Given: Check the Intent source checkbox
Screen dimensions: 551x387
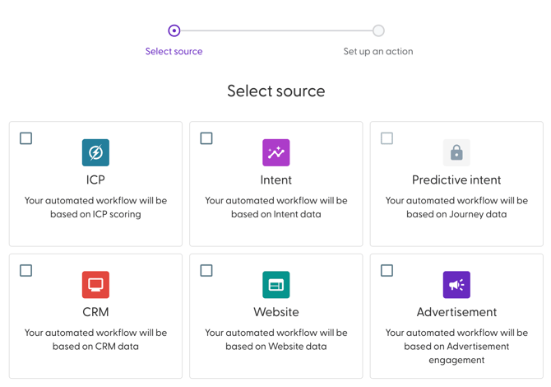Looking at the screenshot, I should pos(206,138).
